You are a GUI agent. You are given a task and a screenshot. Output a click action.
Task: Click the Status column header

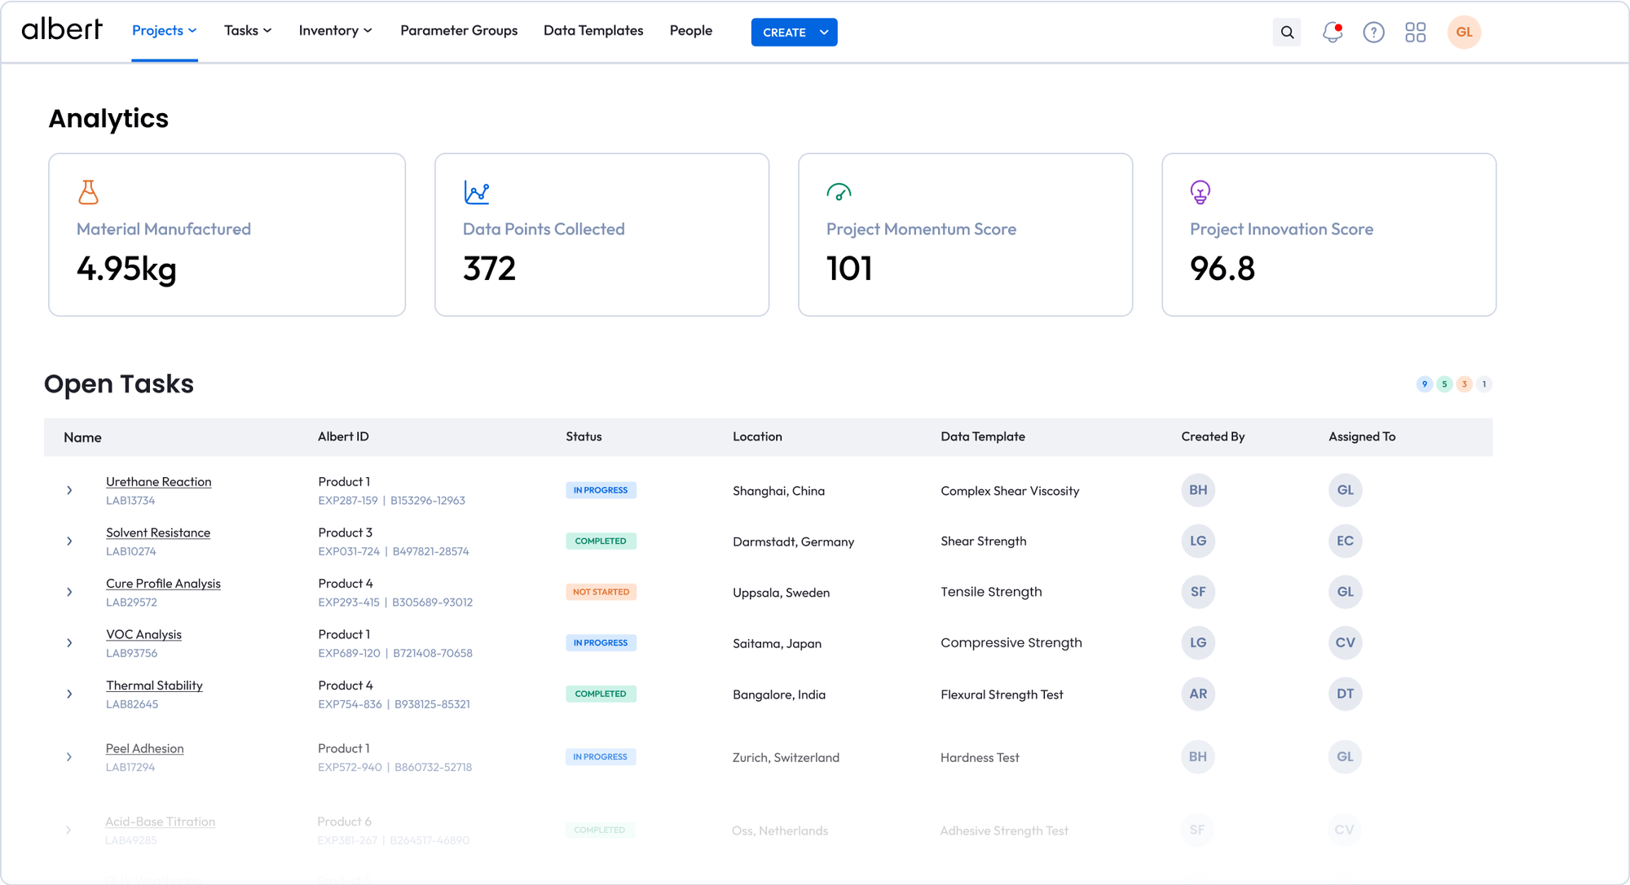pyautogui.click(x=584, y=436)
